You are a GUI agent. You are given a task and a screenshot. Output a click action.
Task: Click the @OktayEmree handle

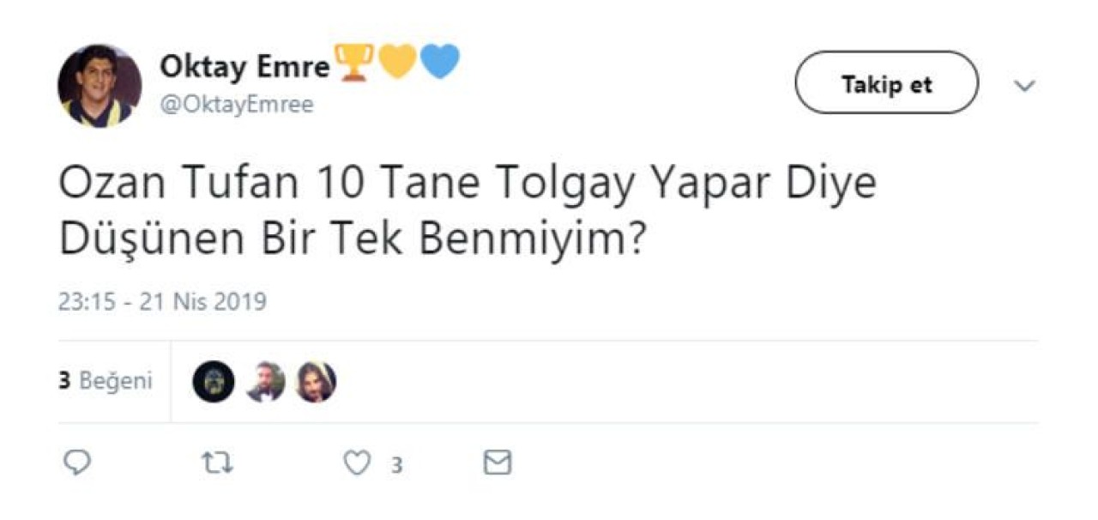click(x=237, y=105)
